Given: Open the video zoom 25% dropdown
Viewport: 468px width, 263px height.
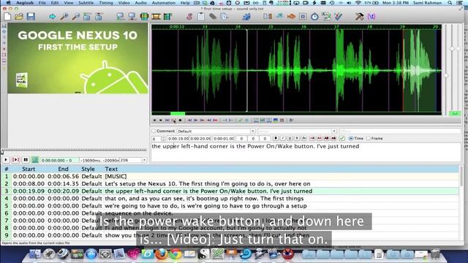Looking at the screenshot, I should 145,160.
